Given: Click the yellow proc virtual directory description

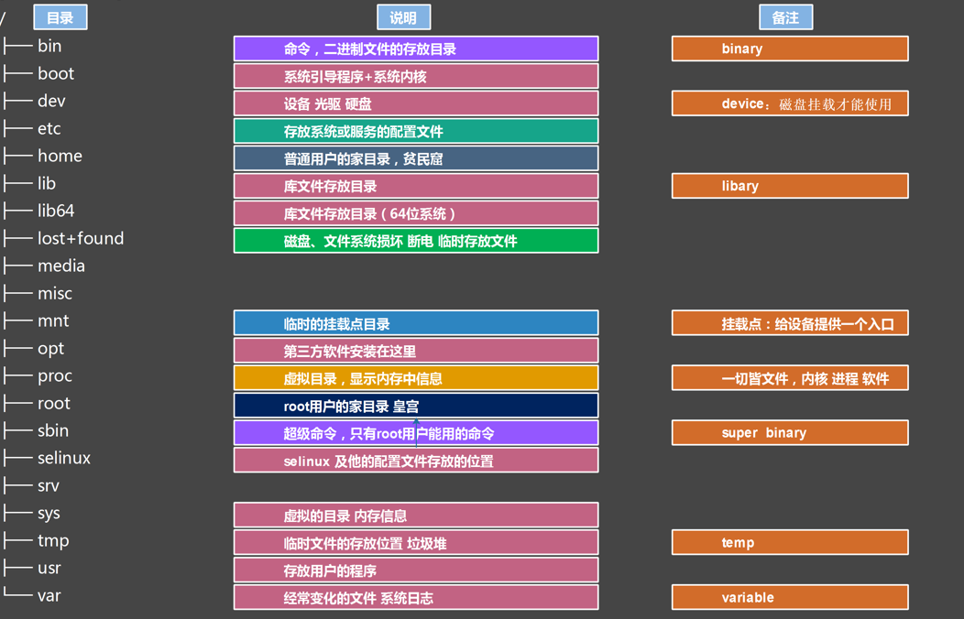Looking at the screenshot, I should click(416, 378).
